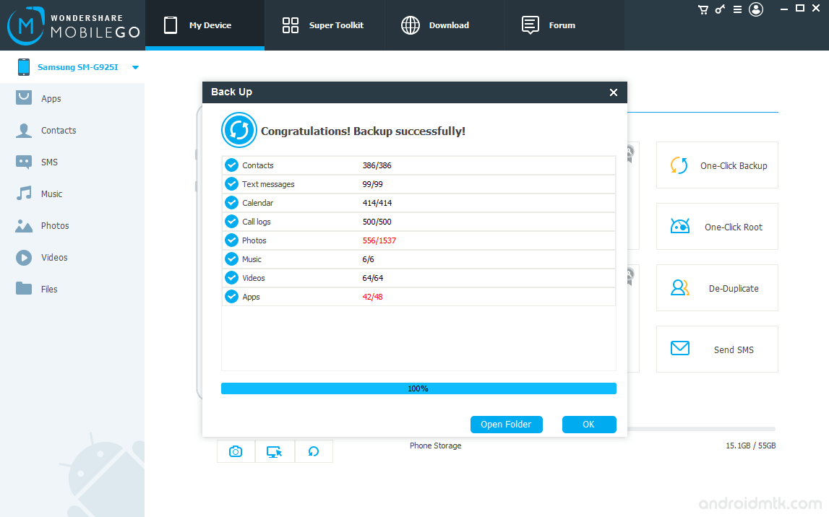Click the Phone Storage usage bar
The height and width of the screenshot is (517, 829).
click(x=701, y=429)
